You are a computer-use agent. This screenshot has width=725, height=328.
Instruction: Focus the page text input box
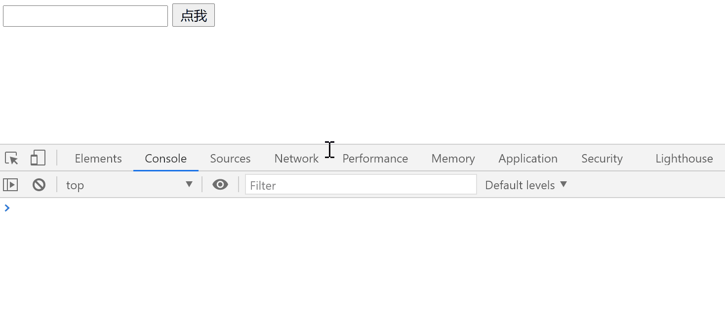85,16
